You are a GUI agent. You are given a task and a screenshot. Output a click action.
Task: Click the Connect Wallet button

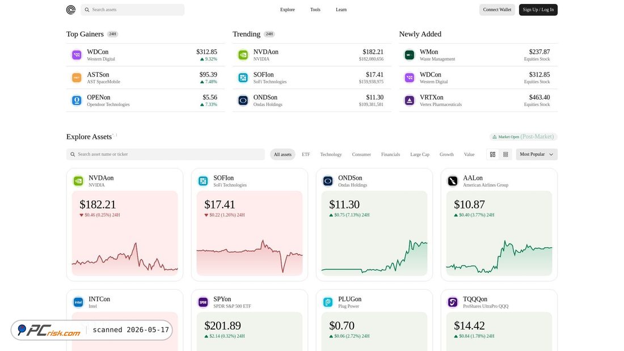tap(497, 10)
